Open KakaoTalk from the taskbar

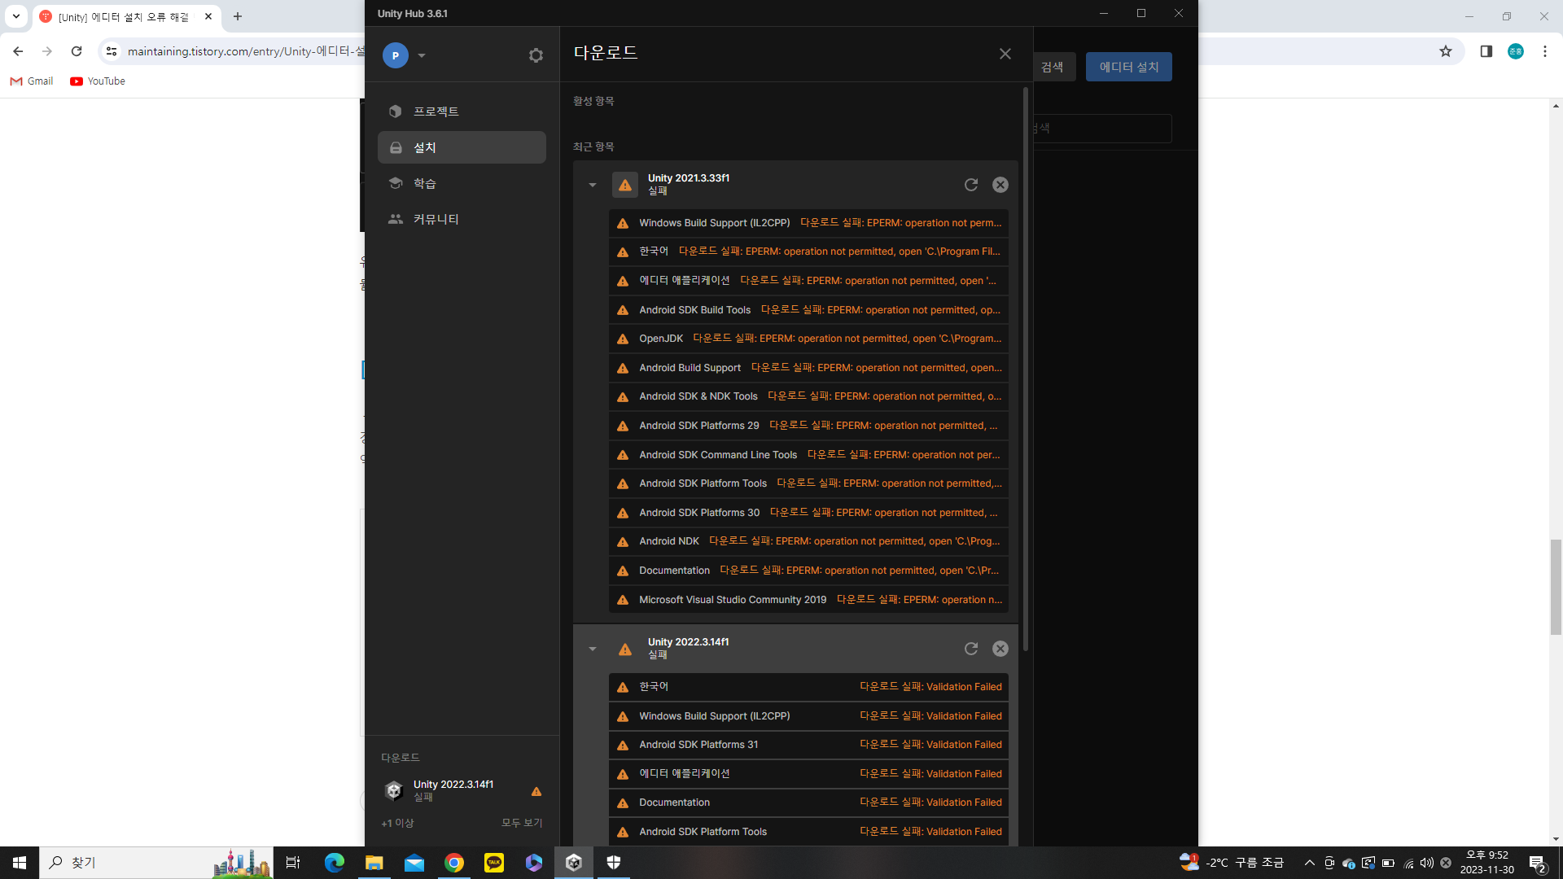[494, 863]
